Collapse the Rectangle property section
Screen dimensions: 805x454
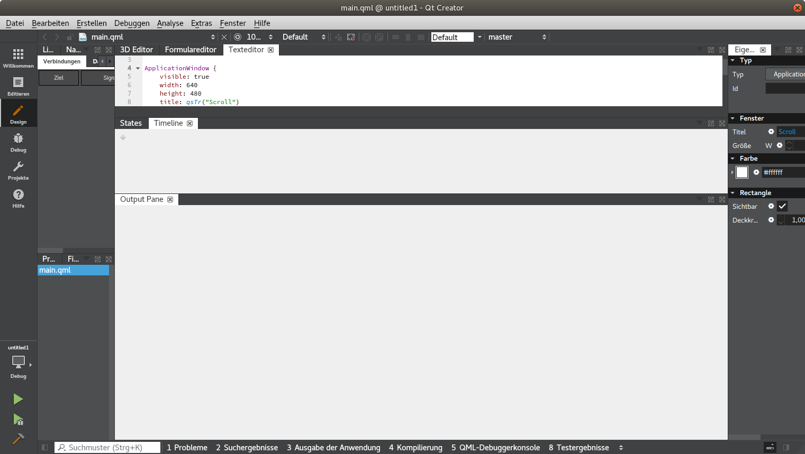point(732,193)
